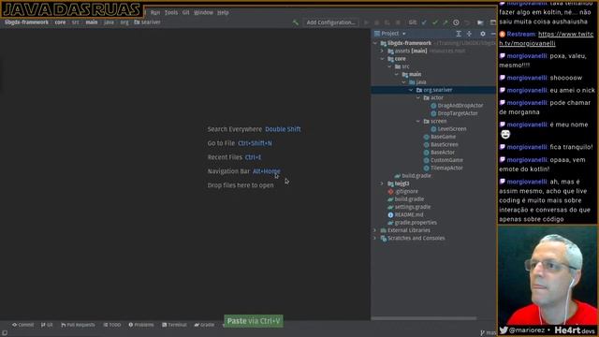The image size is (599, 337).
Task: Select BaseGame class
Action: (439, 137)
